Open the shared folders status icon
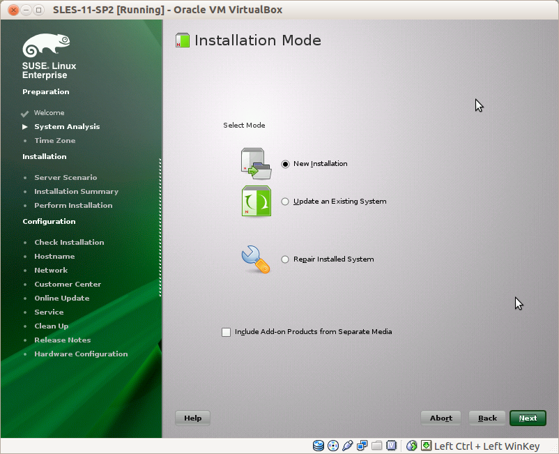Viewport: 559px width, 454px height. tap(377, 446)
